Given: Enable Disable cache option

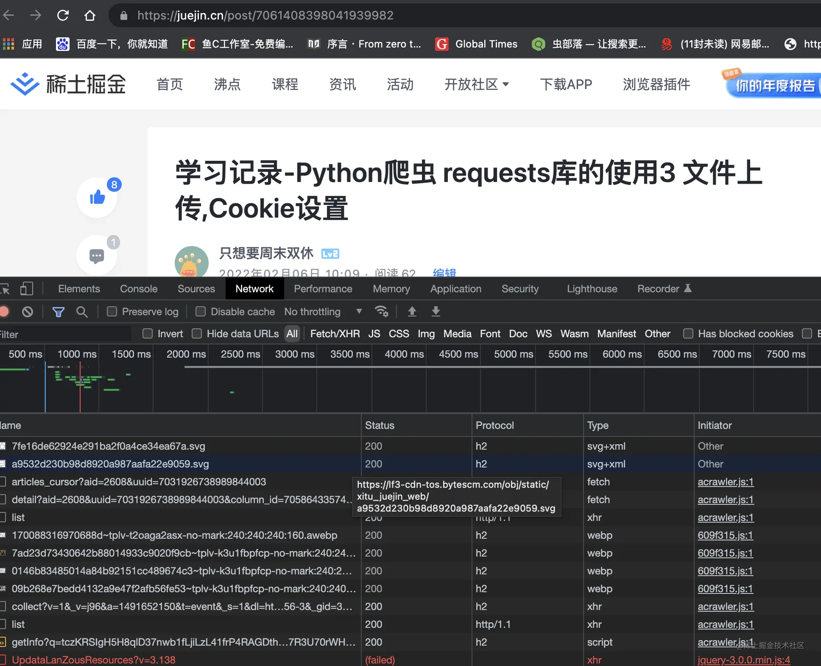Looking at the screenshot, I should click(x=200, y=311).
